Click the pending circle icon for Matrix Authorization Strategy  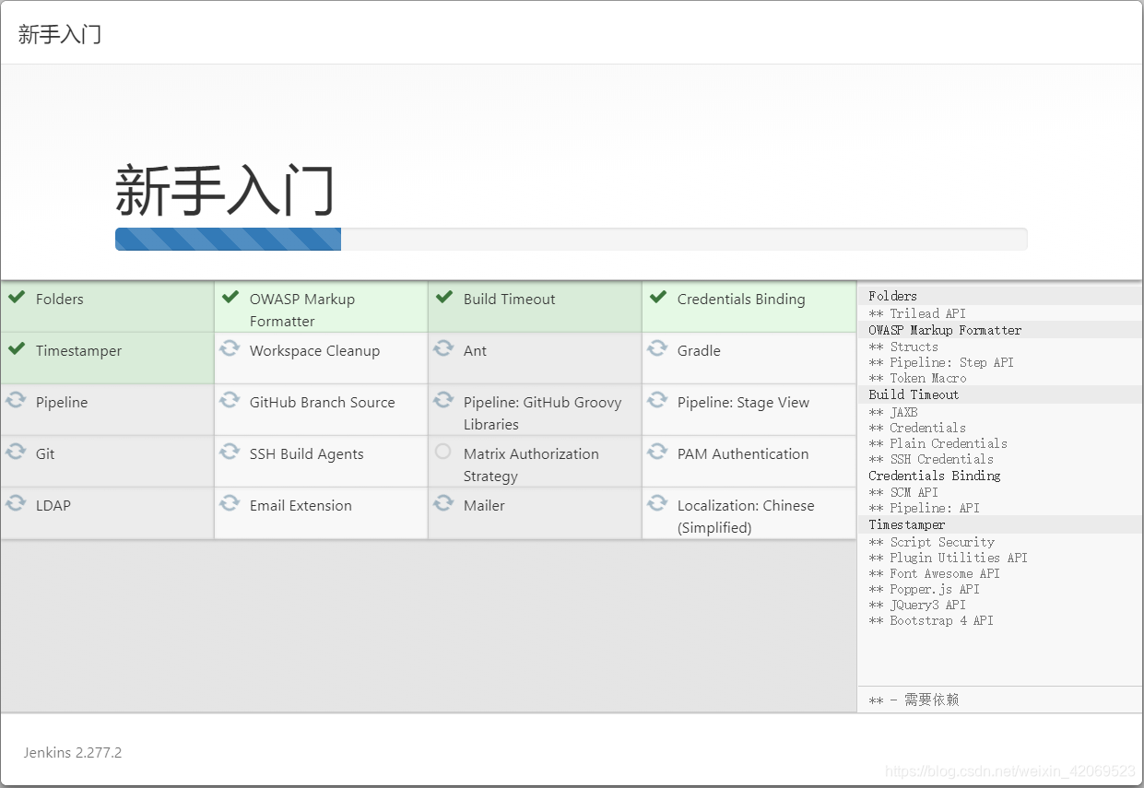click(x=443, y=452)
